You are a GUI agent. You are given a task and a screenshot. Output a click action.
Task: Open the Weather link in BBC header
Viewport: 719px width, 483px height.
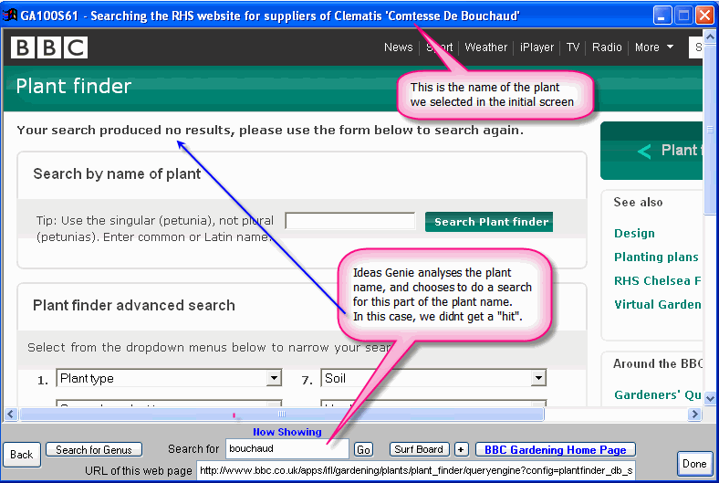coord(485,47)
